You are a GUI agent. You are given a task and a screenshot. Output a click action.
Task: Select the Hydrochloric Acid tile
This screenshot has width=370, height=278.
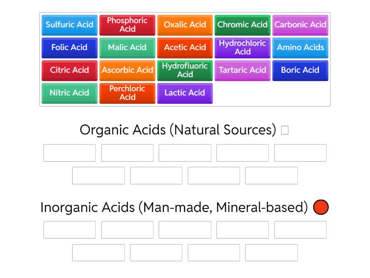pos(242,48)
